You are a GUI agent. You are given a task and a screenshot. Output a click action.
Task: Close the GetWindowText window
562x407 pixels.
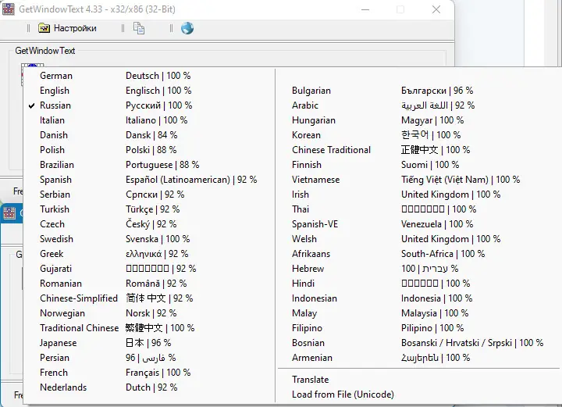pyautogui.click(x=436, y=9)
